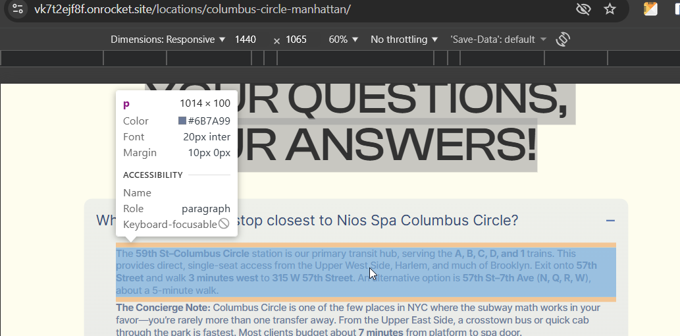Open the 'Save-Data': default dropdown

tap(498, 40)
